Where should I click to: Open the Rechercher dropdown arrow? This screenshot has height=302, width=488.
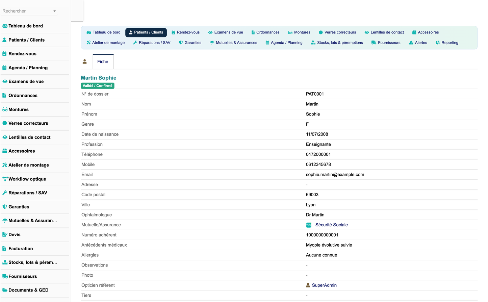54,11
